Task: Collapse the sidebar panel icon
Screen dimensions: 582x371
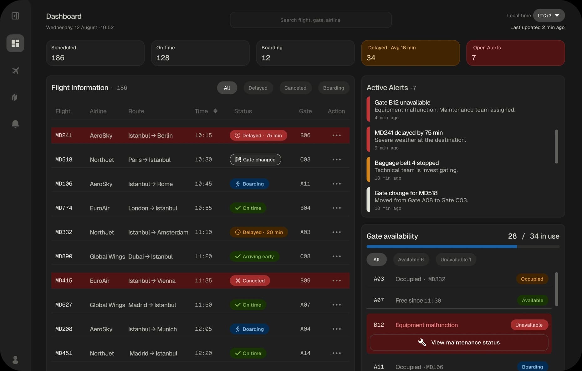Action: [x=15, y=16]
